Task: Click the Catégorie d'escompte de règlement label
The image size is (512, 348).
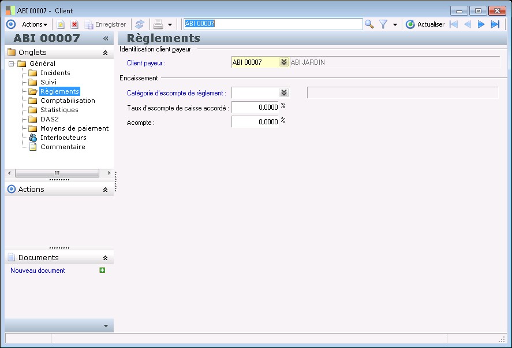Action: point(177,93)
